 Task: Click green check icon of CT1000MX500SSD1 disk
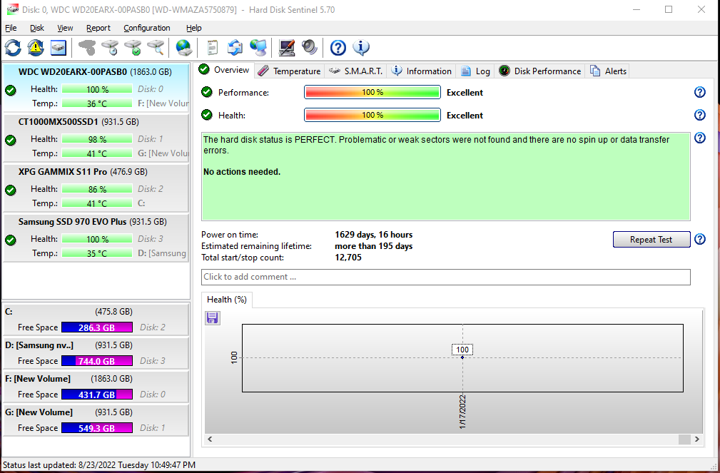tap(11, 141)
